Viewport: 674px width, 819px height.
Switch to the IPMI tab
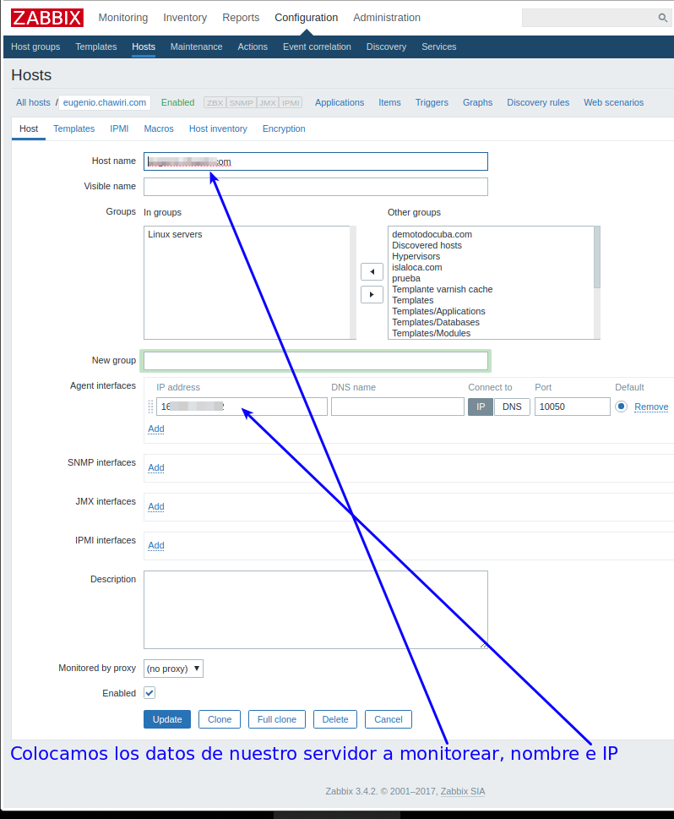point(119,128)
